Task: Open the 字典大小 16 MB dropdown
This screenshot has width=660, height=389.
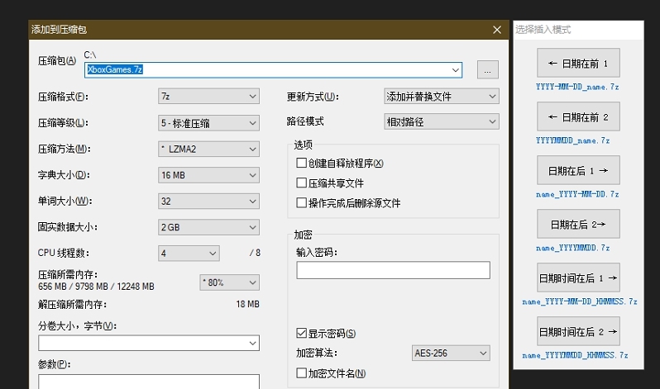Action: pyautogui.click(x=208, y=175)
